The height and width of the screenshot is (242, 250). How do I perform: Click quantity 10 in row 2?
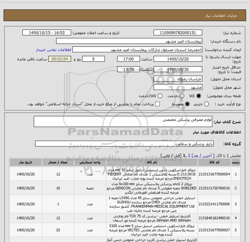[58, 188]
